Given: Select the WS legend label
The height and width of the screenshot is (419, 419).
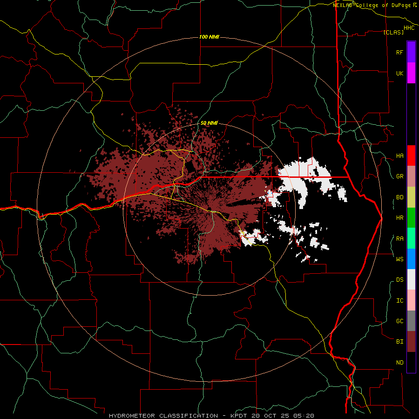Looking at the screenshot, I should pyautogui.click(x=399, y=259).
